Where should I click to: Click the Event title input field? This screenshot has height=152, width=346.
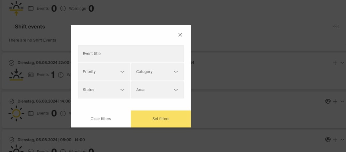(x=130, y=54)
